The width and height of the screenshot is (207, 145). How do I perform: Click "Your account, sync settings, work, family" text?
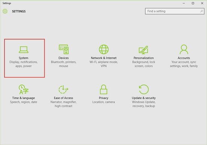tap(184, 64)
